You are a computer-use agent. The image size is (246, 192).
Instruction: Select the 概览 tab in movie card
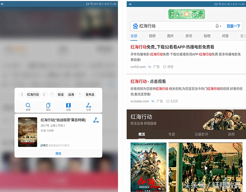[x=142, y=134]
